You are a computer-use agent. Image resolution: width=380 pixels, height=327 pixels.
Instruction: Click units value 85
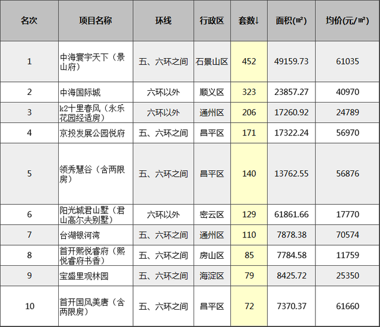pyautogui.click(x=249, y=255)
